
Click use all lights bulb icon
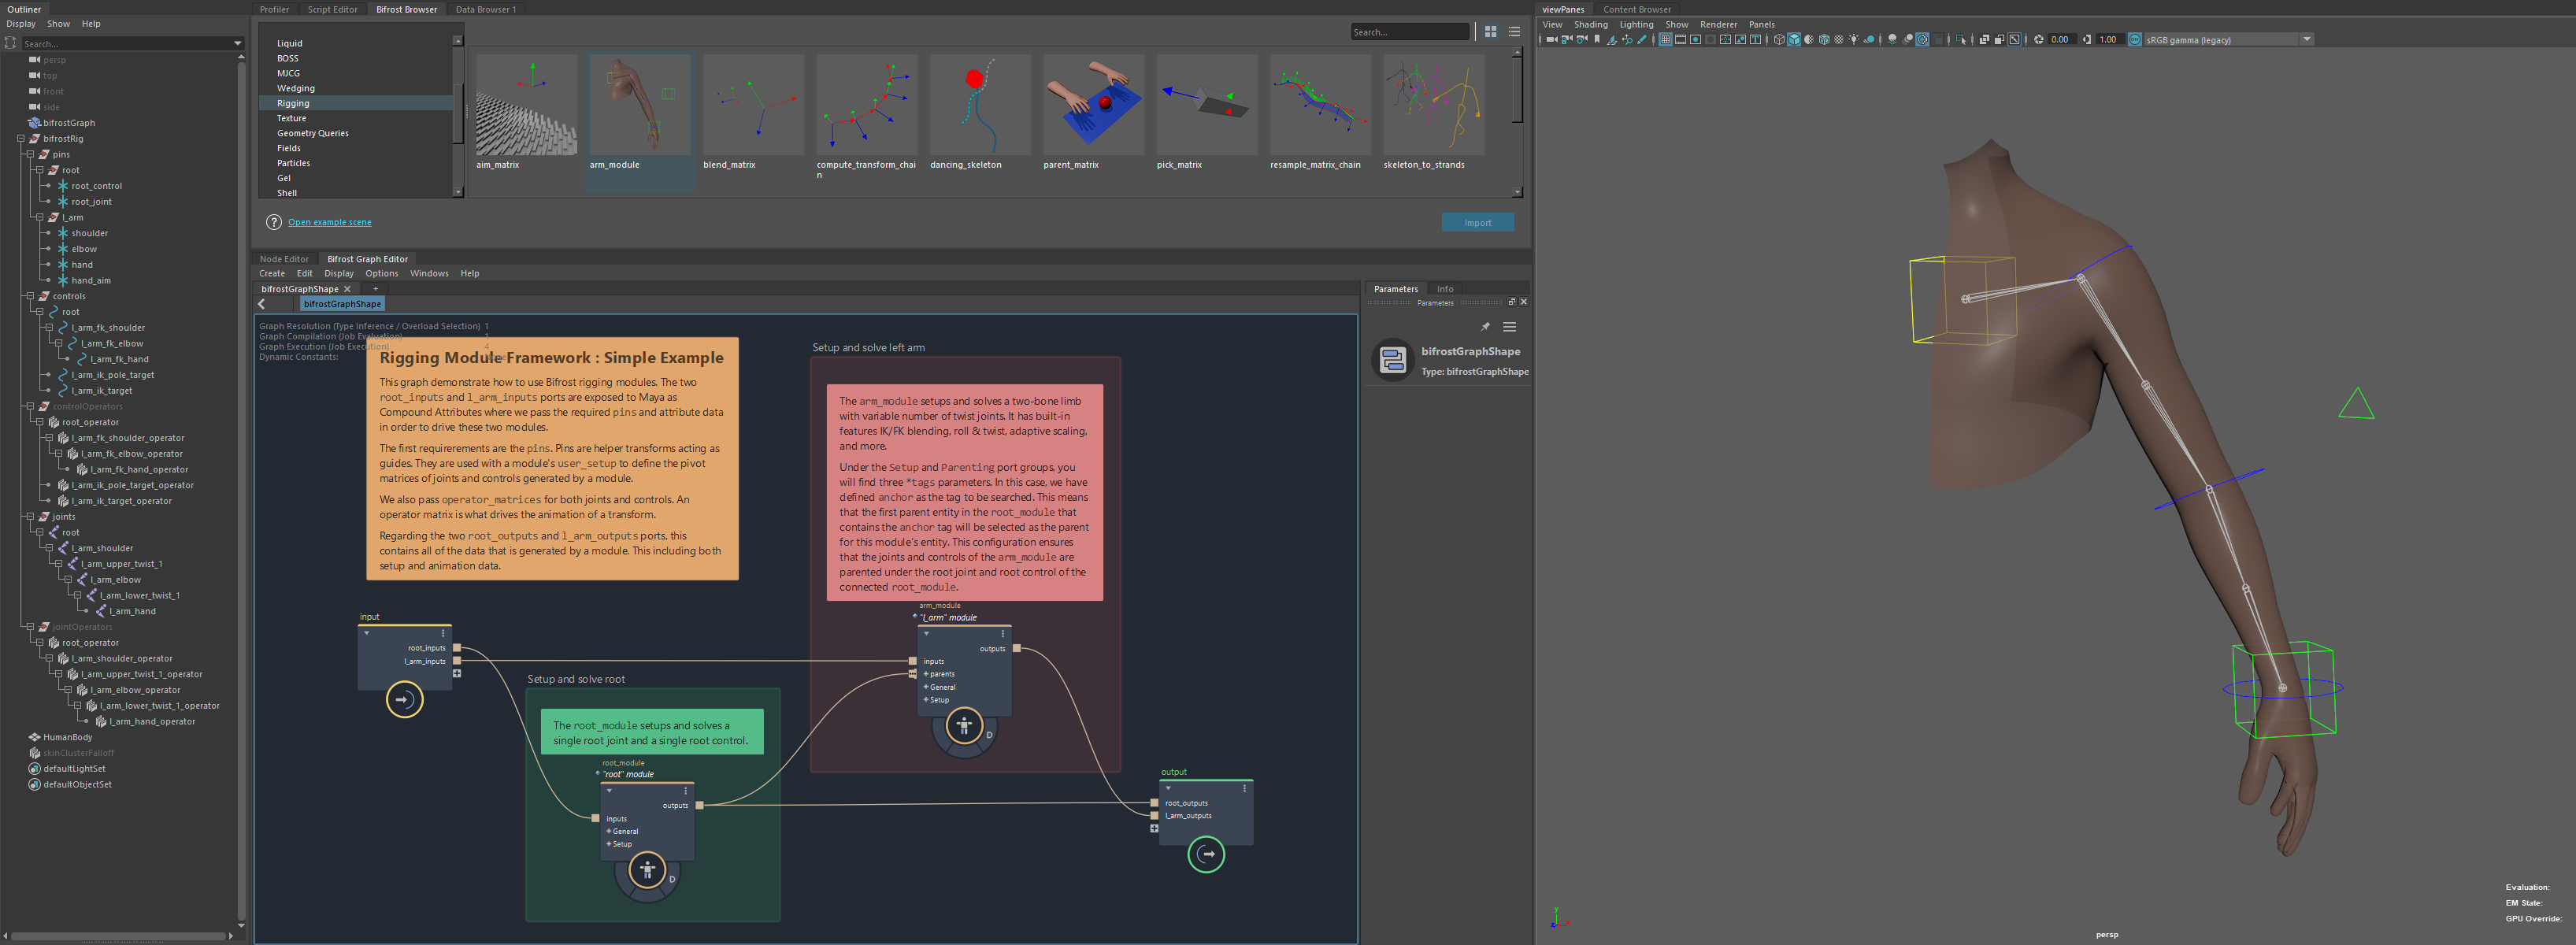pos(1854,40)
